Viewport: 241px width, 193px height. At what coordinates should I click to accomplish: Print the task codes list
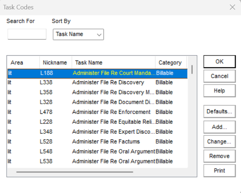(x=219, y=171)
